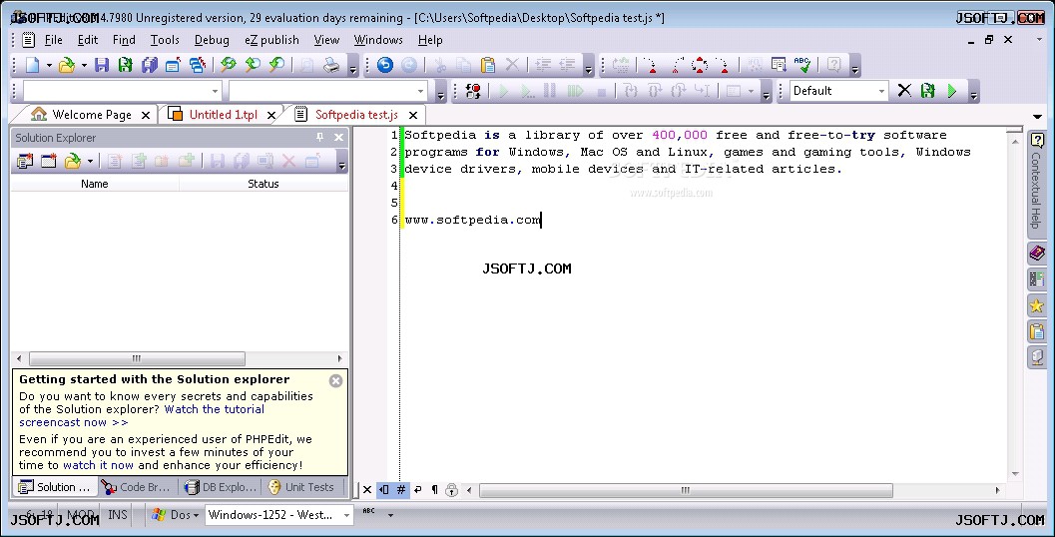Open the Edit menu

click(x=88, y=40)
